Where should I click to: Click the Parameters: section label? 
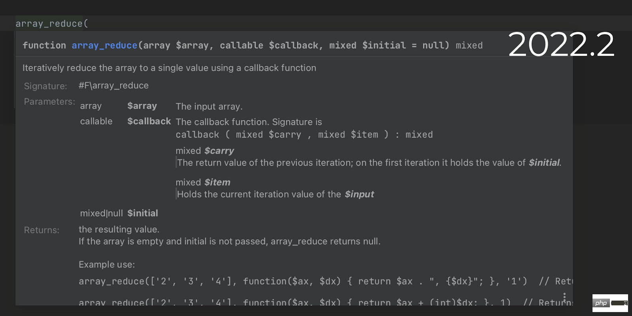(49, 102)
